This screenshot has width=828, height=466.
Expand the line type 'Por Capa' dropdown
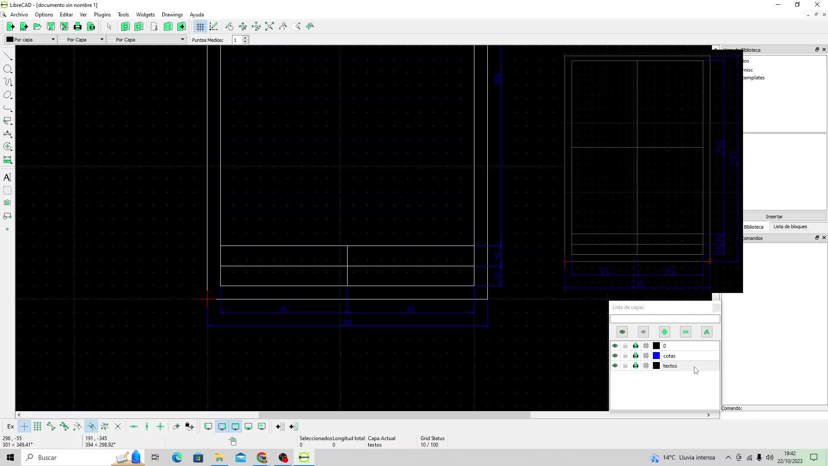[146, 40]
